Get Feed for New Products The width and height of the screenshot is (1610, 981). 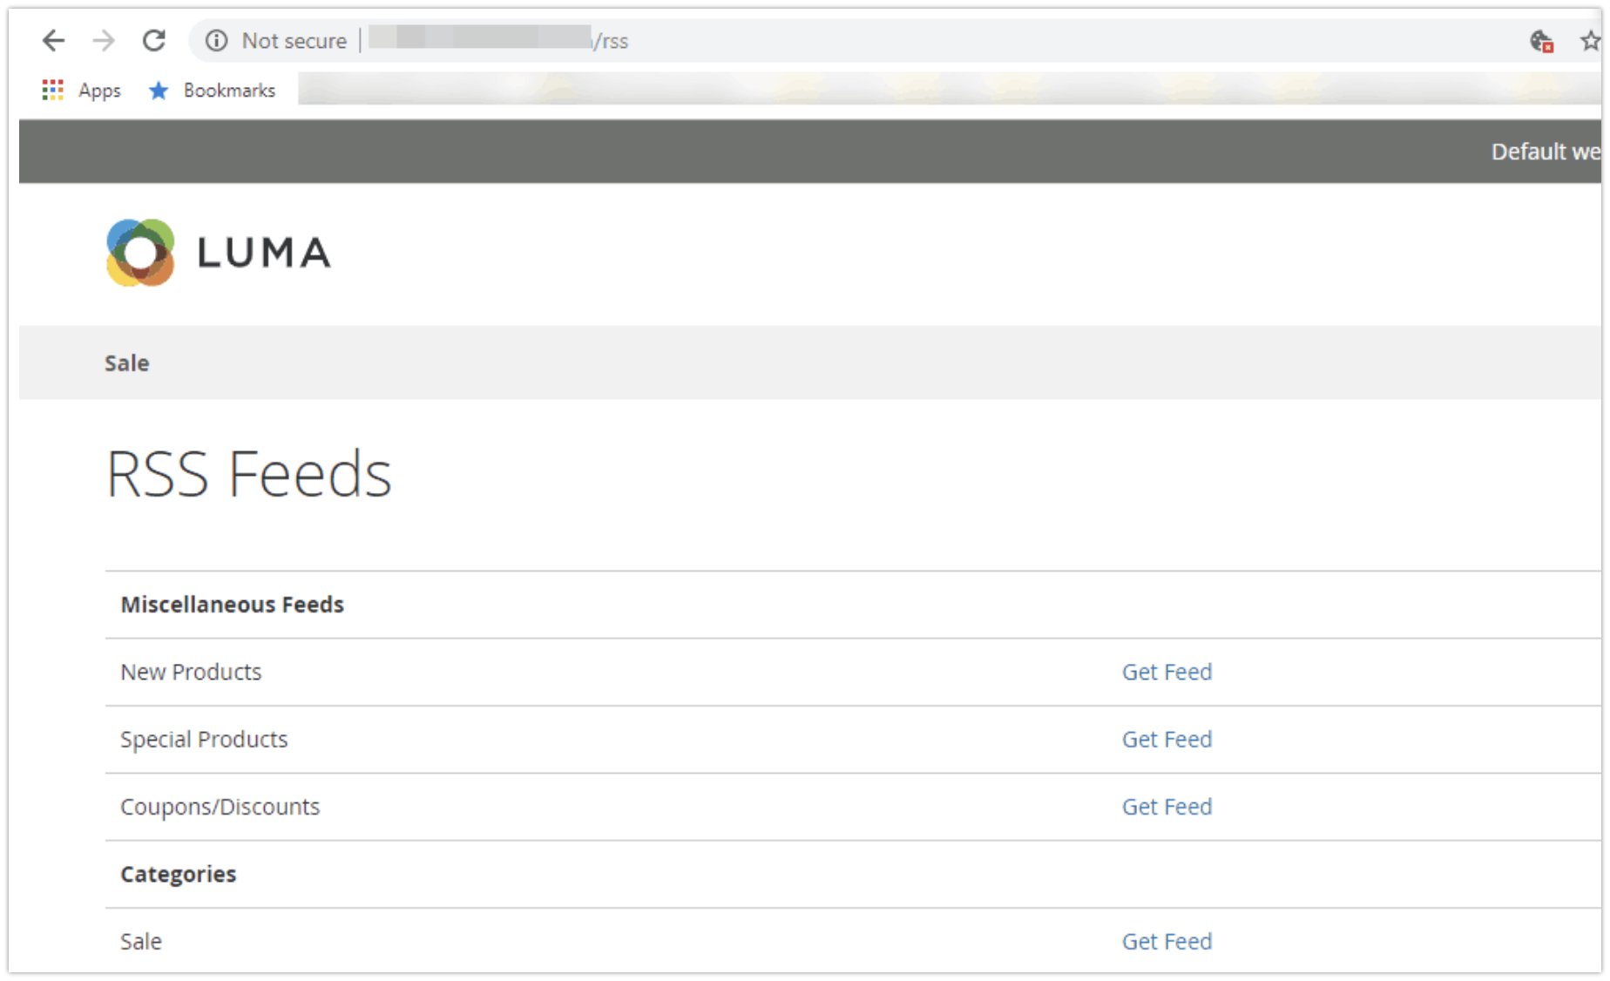point(1167,672)
